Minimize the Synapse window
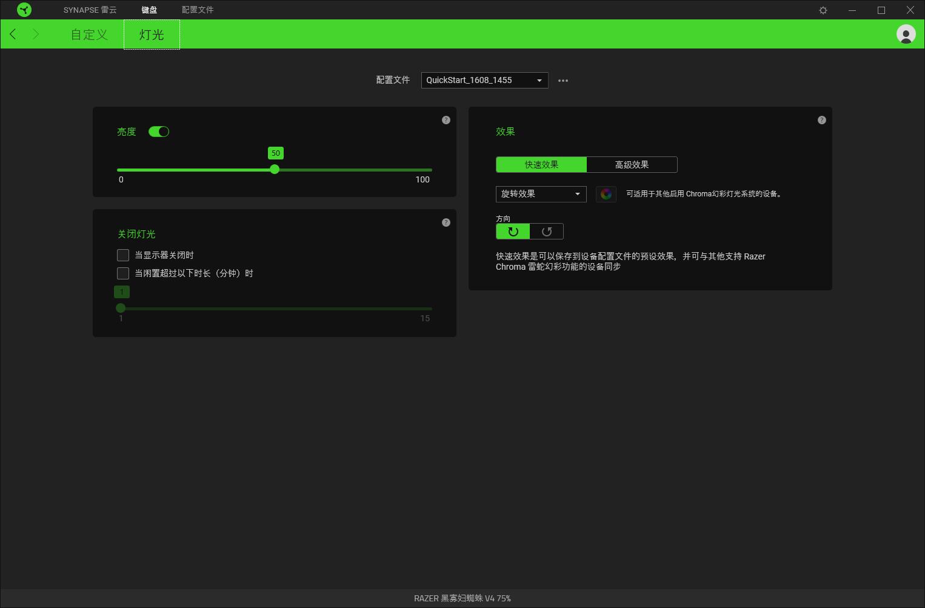The height and width of the screenshot is (608, 925). [852, 10]
